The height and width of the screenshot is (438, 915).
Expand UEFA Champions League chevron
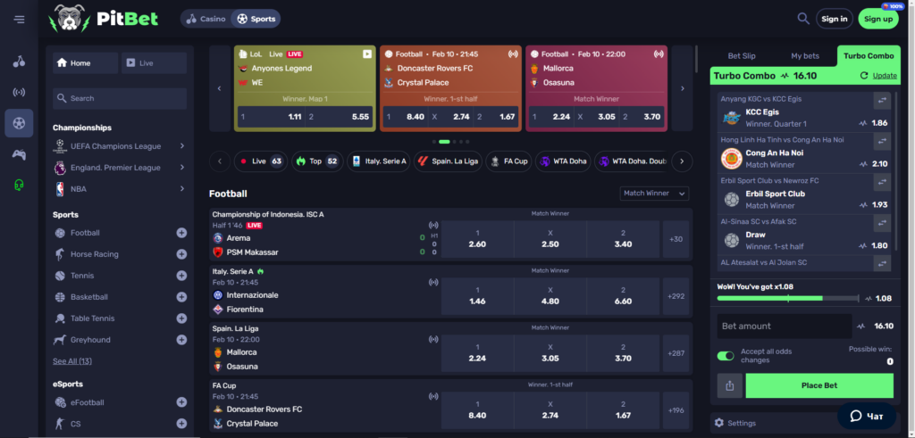tap(181, 145)
